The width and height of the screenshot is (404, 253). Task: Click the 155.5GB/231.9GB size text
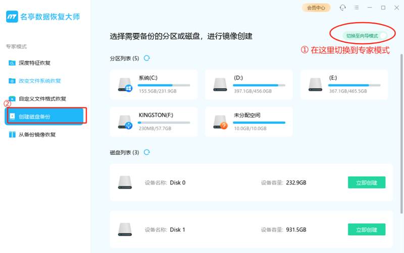[x=158, y=91]
